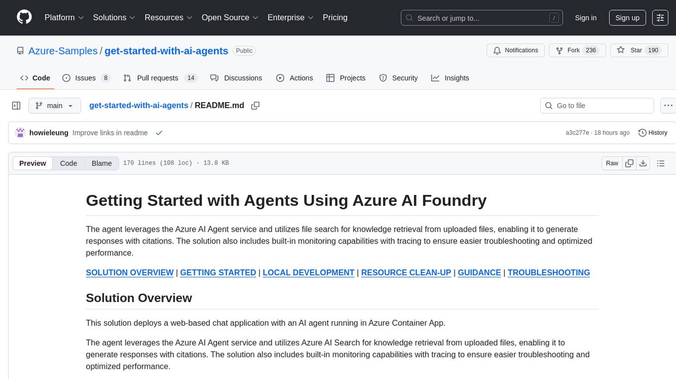Screen dimensions: 676x379
Task: Select the Preview view
Action: (x=33, y=163)
